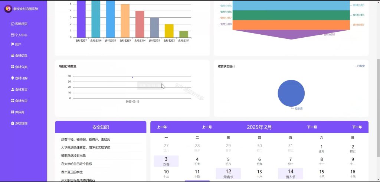Open the safety tip 留退路就没有出路
This screenshot has width=380, height=182.
(73, 156)
